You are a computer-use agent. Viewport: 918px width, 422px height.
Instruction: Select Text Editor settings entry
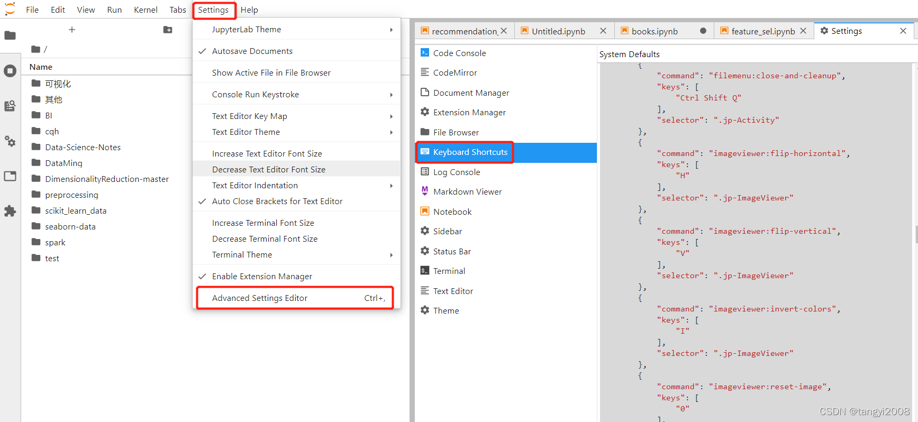coord(506,291)
